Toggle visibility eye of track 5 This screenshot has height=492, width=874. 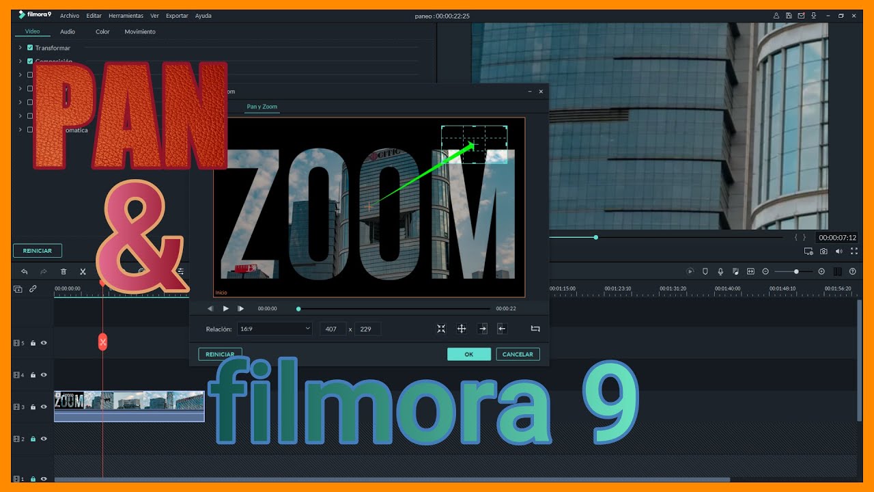coord(44,343)
